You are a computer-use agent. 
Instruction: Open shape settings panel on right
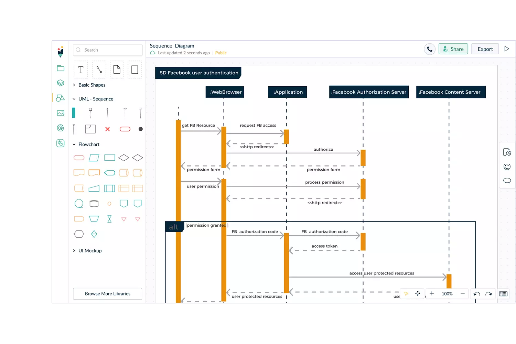pyautogui.click(x=507, y=152)
